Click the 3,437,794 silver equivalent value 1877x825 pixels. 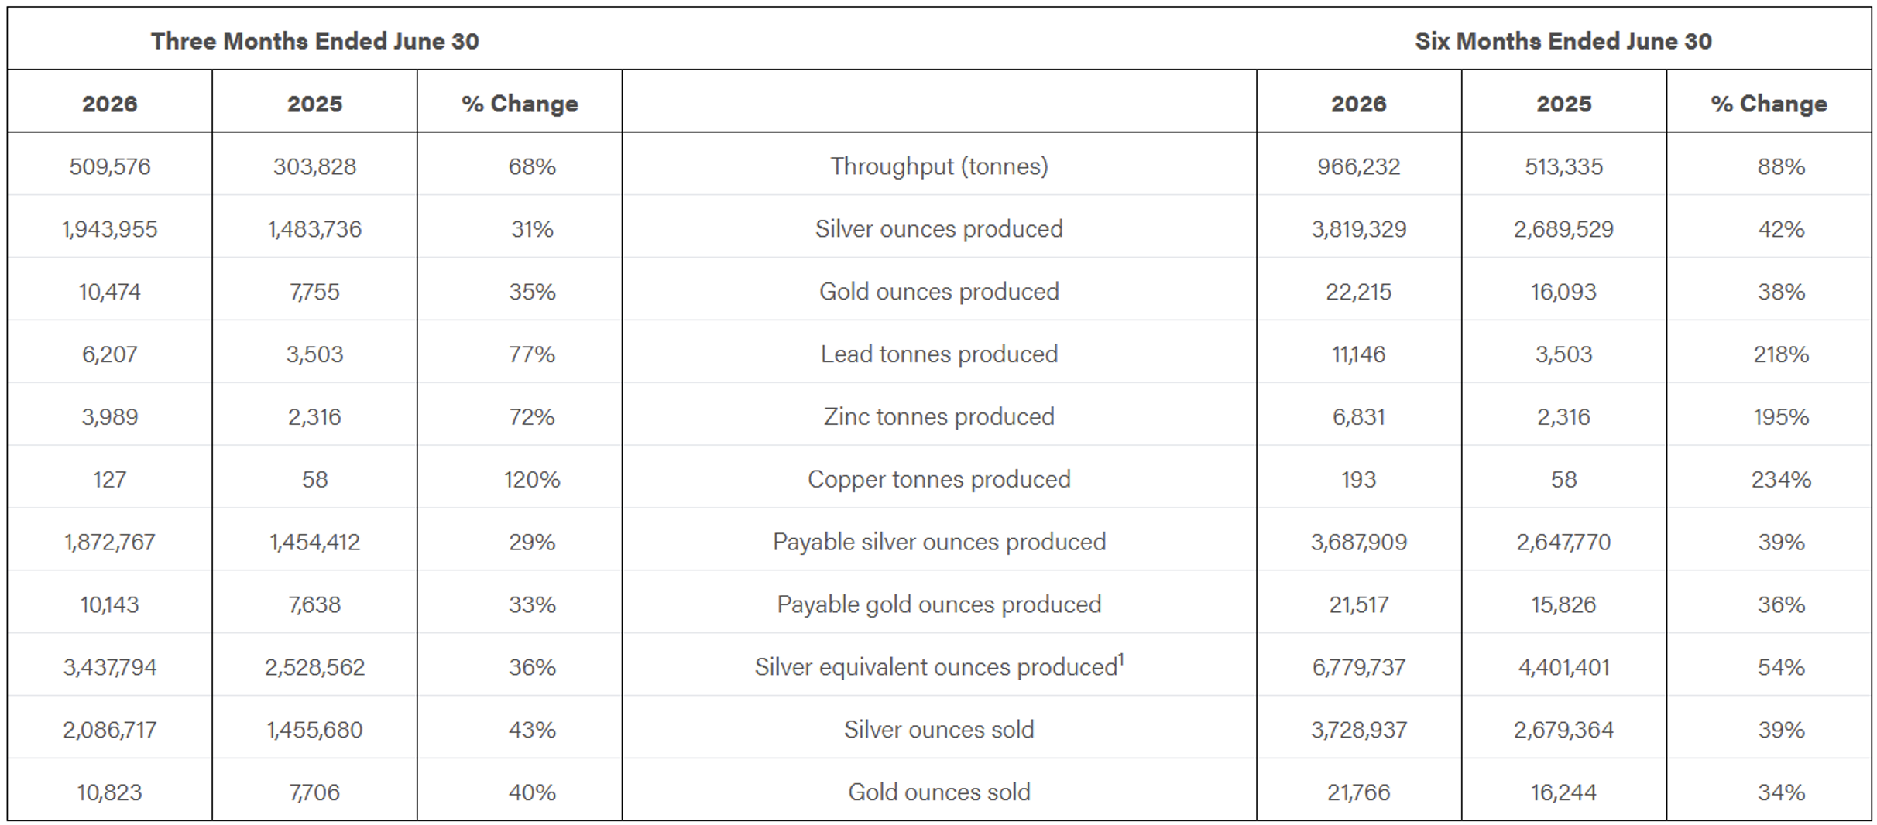click(110, 667)
